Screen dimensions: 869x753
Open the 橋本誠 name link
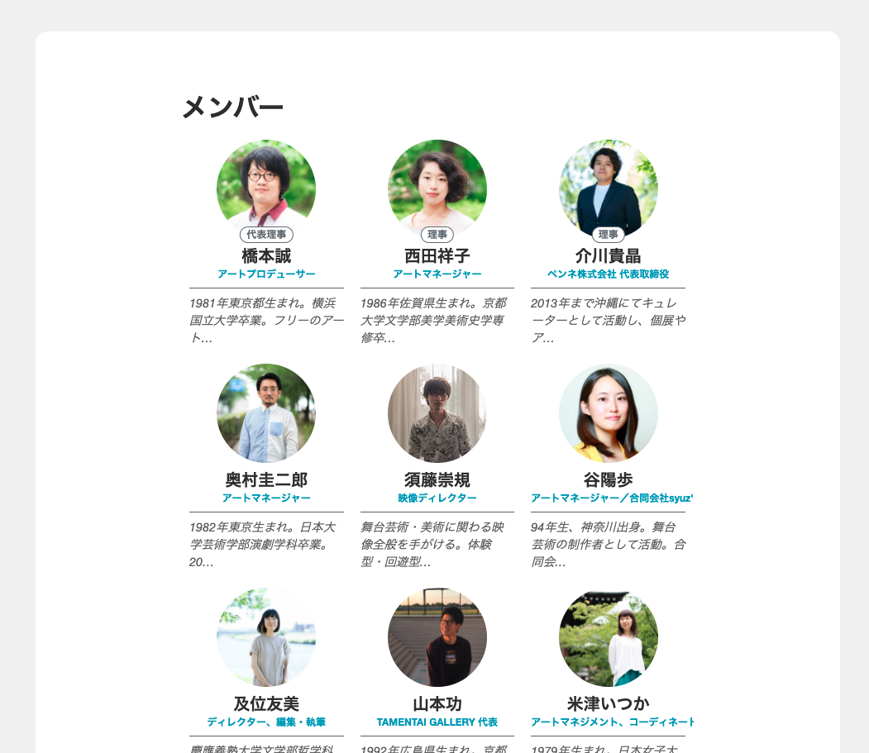point(266,256)
